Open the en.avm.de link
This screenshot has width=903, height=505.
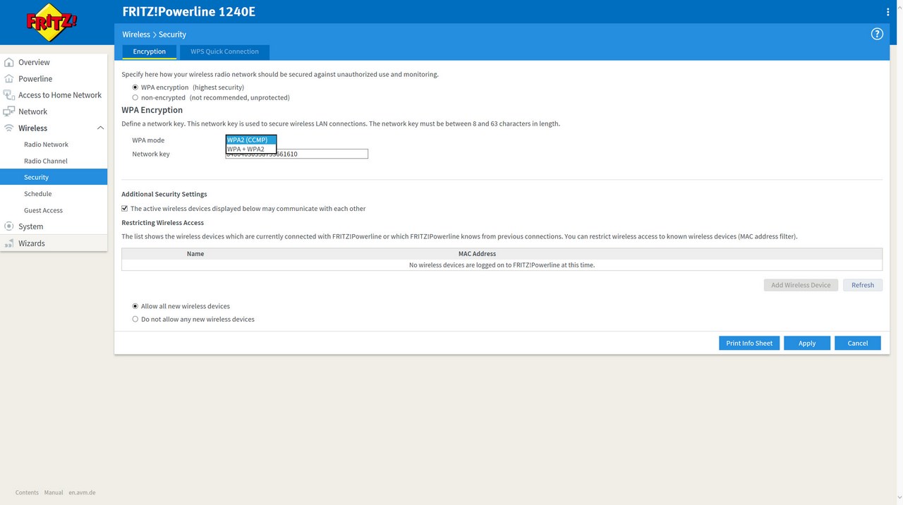click(x=82, y=492)
